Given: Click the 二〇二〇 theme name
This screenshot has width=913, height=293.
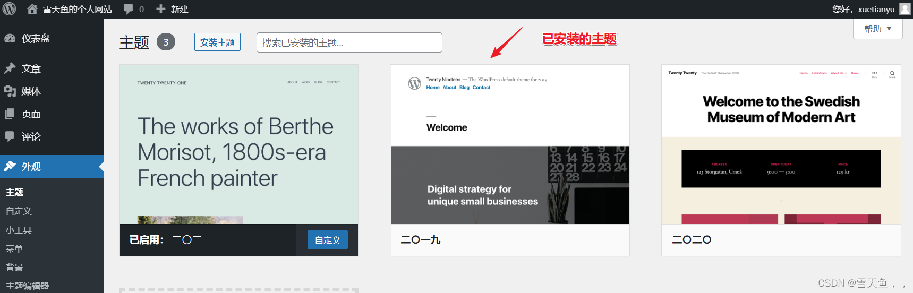Looking at the screenshot, I should pos(692,240).
